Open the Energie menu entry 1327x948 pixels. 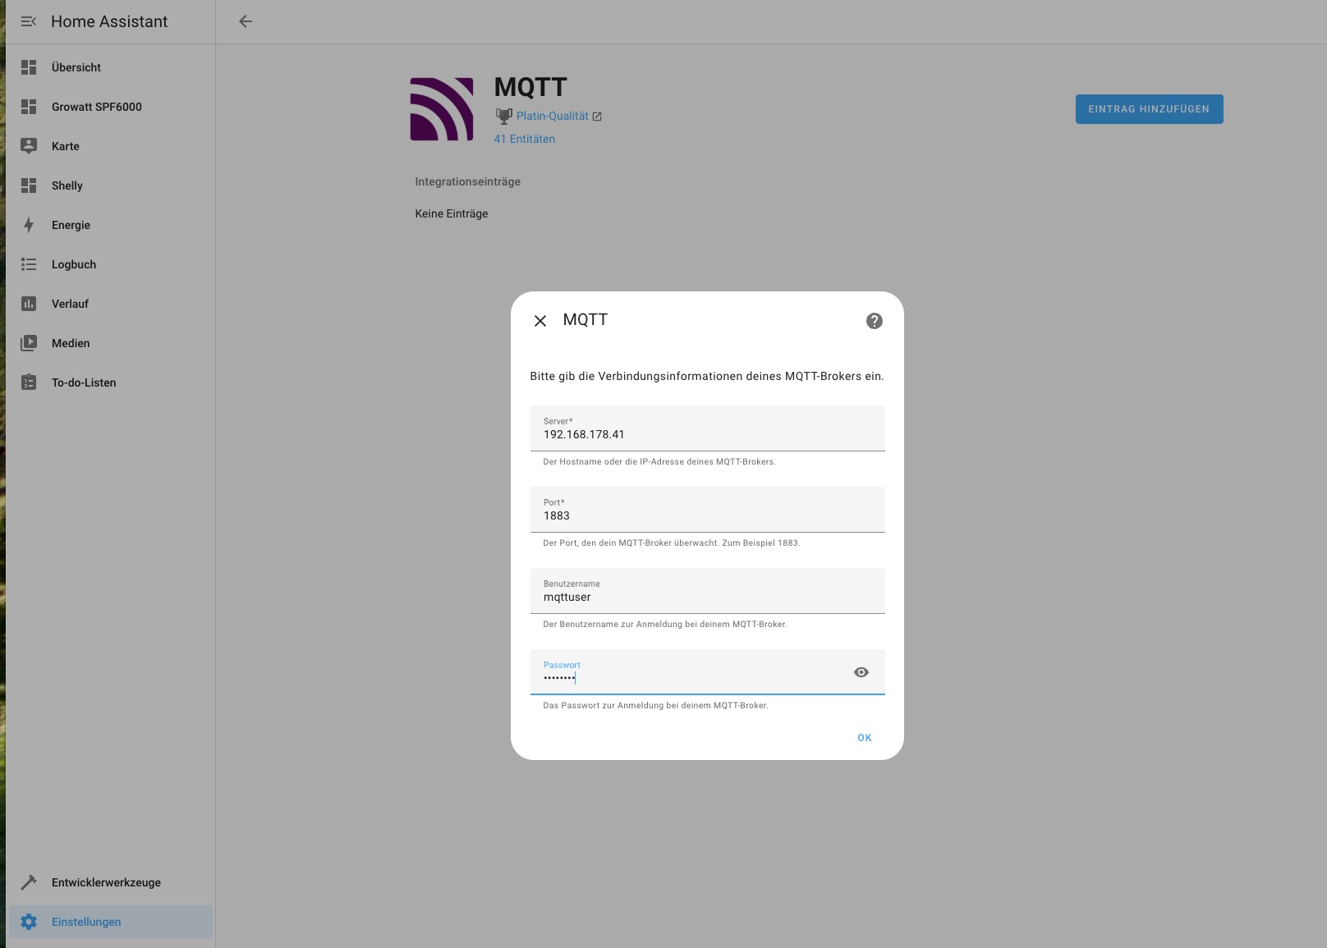[x=110, y=225]
